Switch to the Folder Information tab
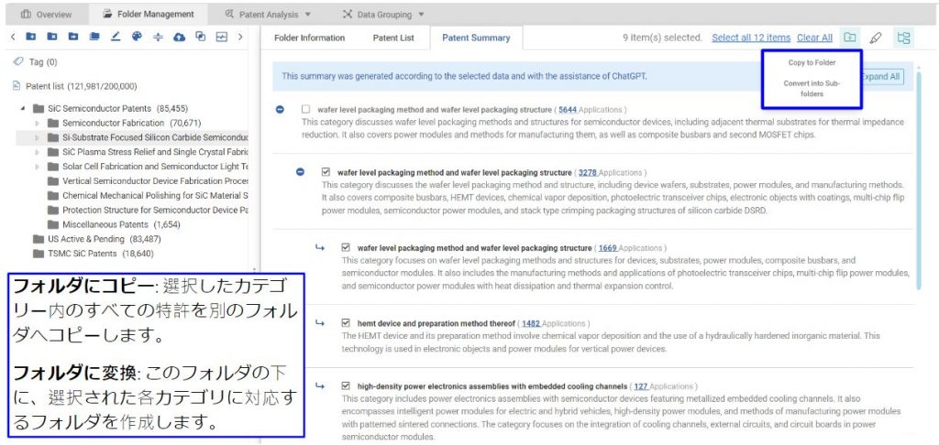 [x=310, y=38]
